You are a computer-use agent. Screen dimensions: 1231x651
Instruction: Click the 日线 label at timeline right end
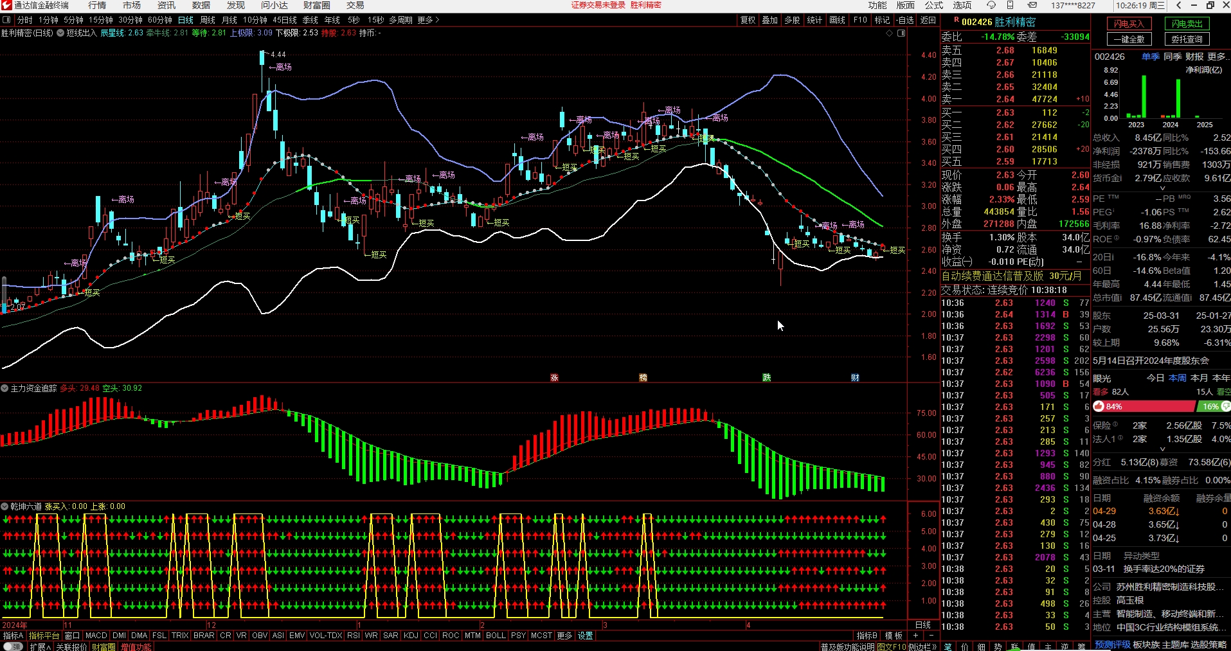pyautogui.click(x=923, y=625)
